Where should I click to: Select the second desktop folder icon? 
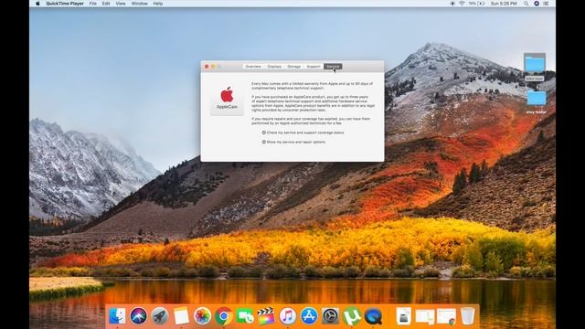pyautogui.click(x=537, y=98)
